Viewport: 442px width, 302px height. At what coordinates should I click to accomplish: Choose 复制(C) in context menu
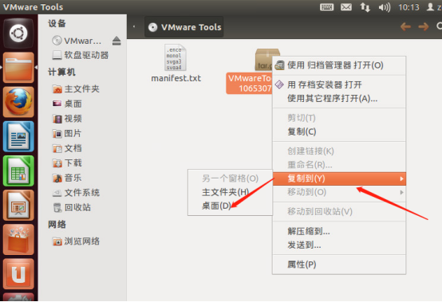(339, 131)
